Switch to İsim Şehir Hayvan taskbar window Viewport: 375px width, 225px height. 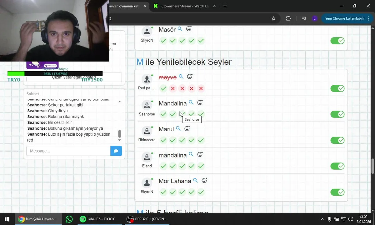[38, 219]
